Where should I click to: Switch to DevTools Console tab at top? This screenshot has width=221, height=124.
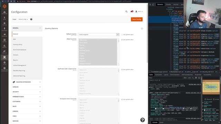(x=168, y=4)
